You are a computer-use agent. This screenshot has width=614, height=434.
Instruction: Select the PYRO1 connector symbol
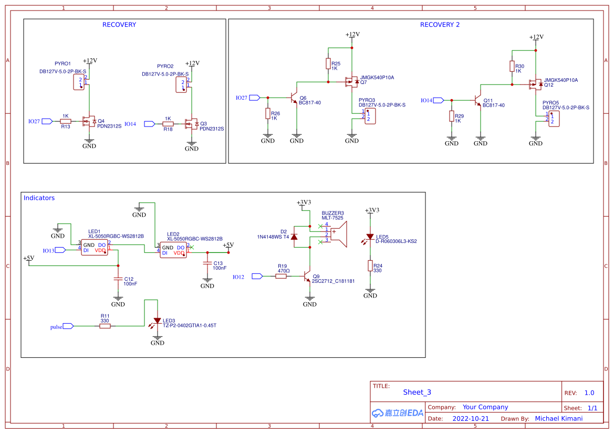(x=78, y=81)
